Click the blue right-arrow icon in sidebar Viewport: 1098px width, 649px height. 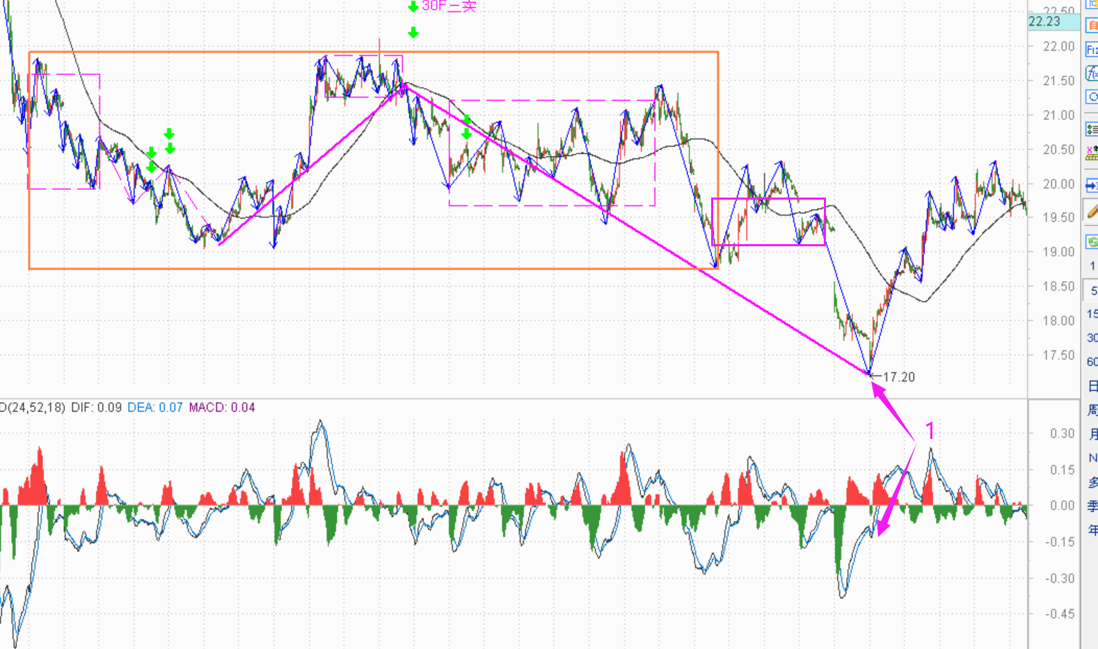click(1092, 185)
